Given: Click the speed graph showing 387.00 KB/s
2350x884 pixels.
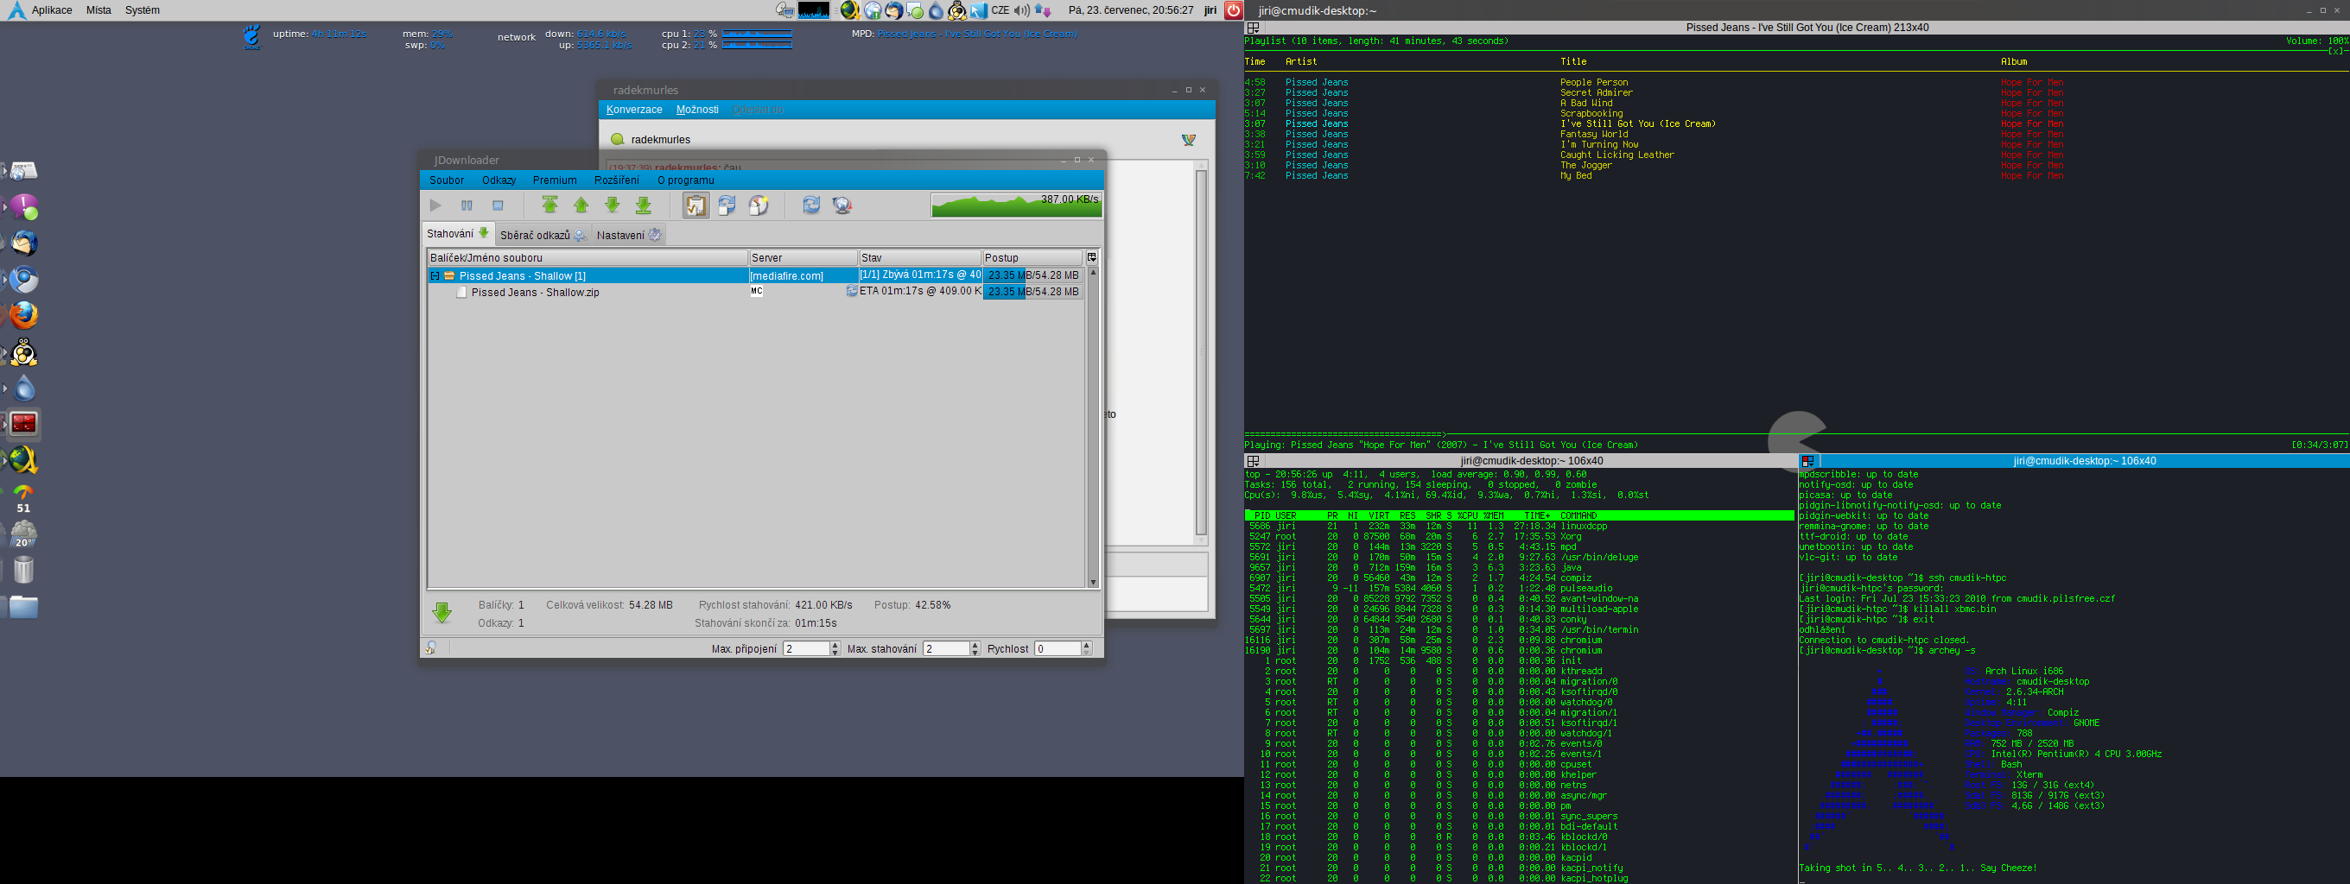Looking at the screenshot, I should coord(1016,205).
